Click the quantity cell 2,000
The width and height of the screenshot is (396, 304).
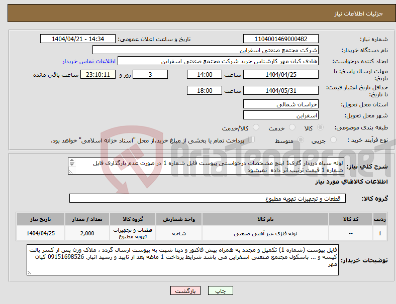tap(87, 233)
